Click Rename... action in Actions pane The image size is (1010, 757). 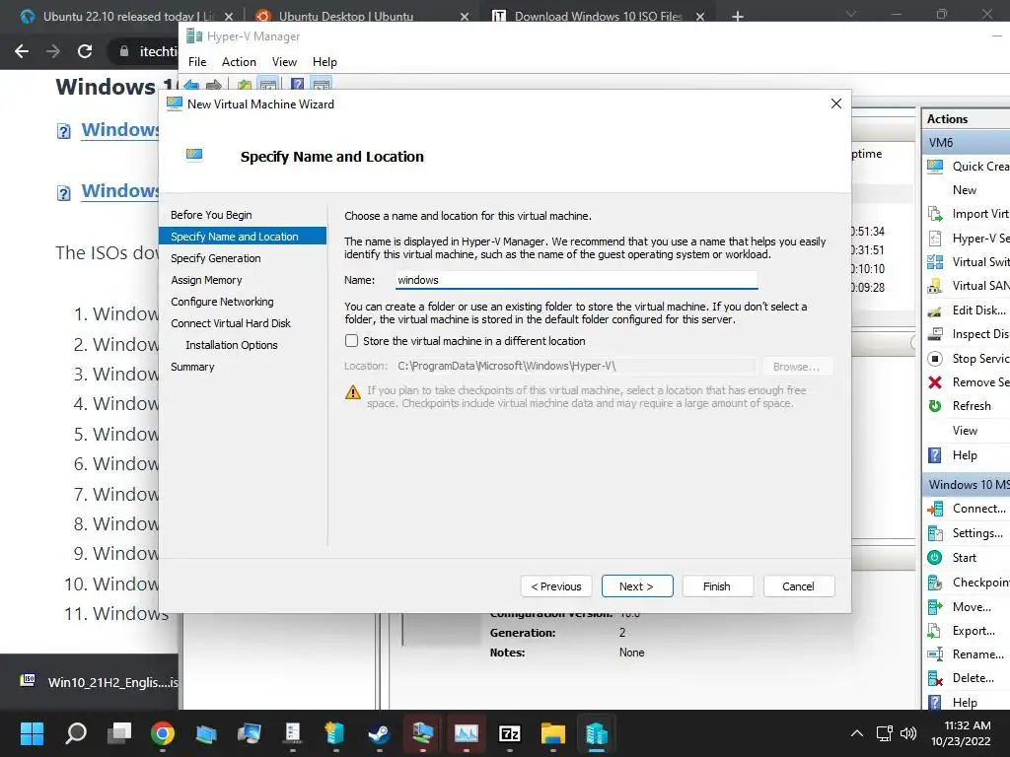click(967, 654)
